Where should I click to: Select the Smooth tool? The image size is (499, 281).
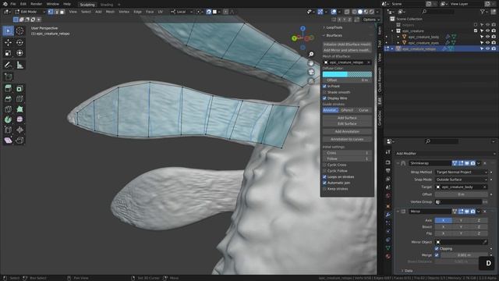(x=19, y=119)
